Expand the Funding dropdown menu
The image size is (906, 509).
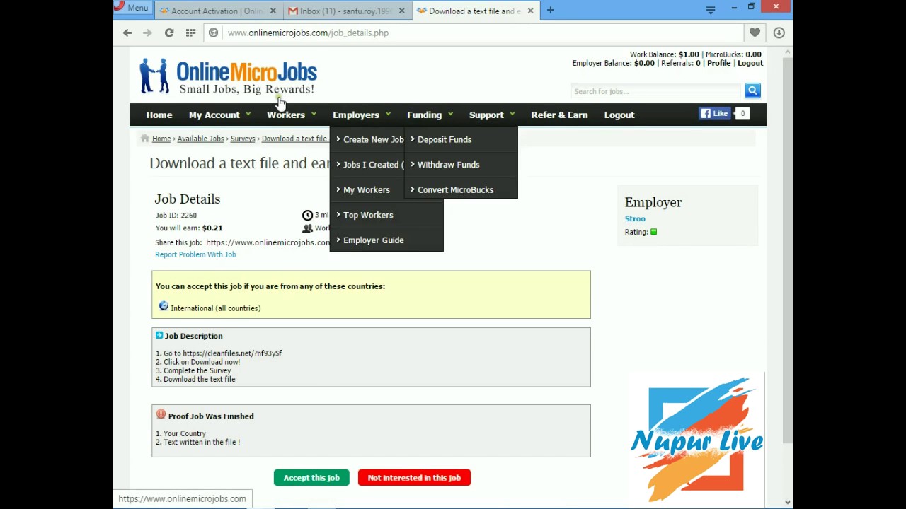tap(430, 115)
